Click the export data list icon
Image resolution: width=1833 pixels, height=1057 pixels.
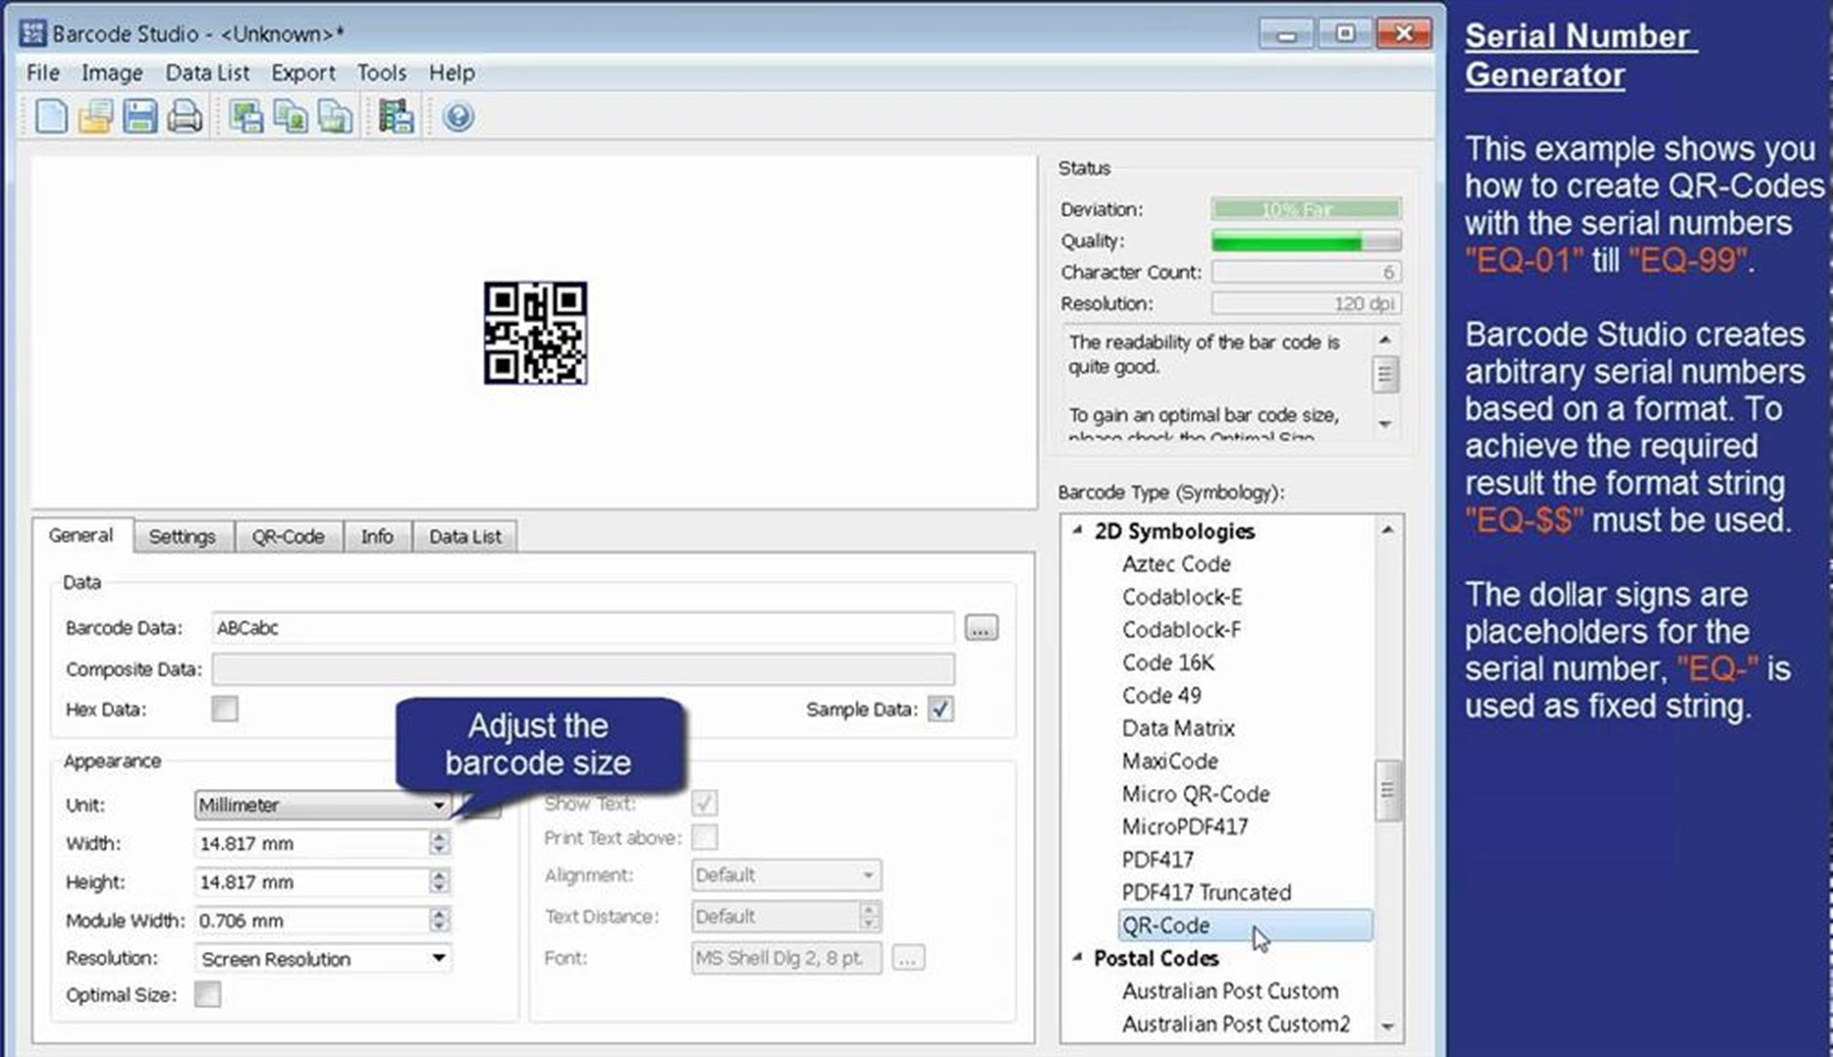pos(396,117)
